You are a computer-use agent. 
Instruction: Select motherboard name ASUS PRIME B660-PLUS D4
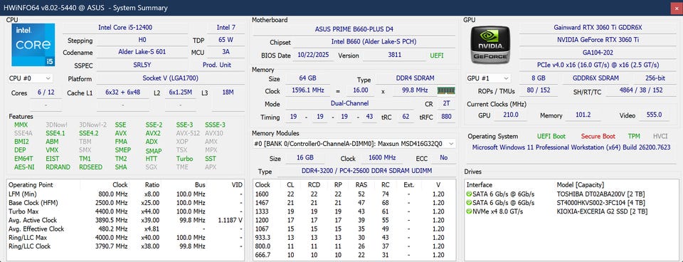[354, 29]
